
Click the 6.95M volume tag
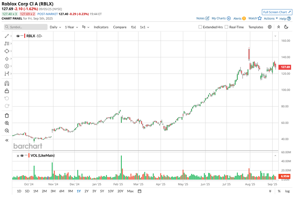[285, 176]
